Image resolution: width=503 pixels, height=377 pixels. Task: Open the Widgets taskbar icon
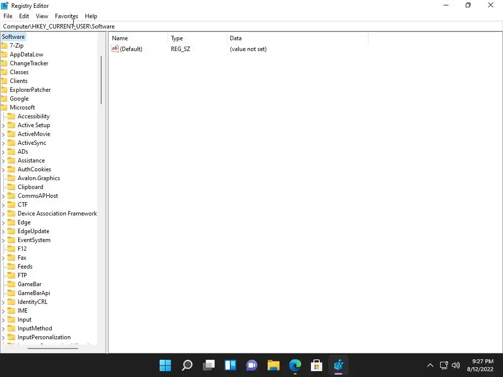click(x=230, y=365)
